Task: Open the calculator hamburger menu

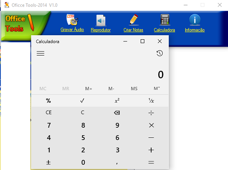Action: [41, 53]
